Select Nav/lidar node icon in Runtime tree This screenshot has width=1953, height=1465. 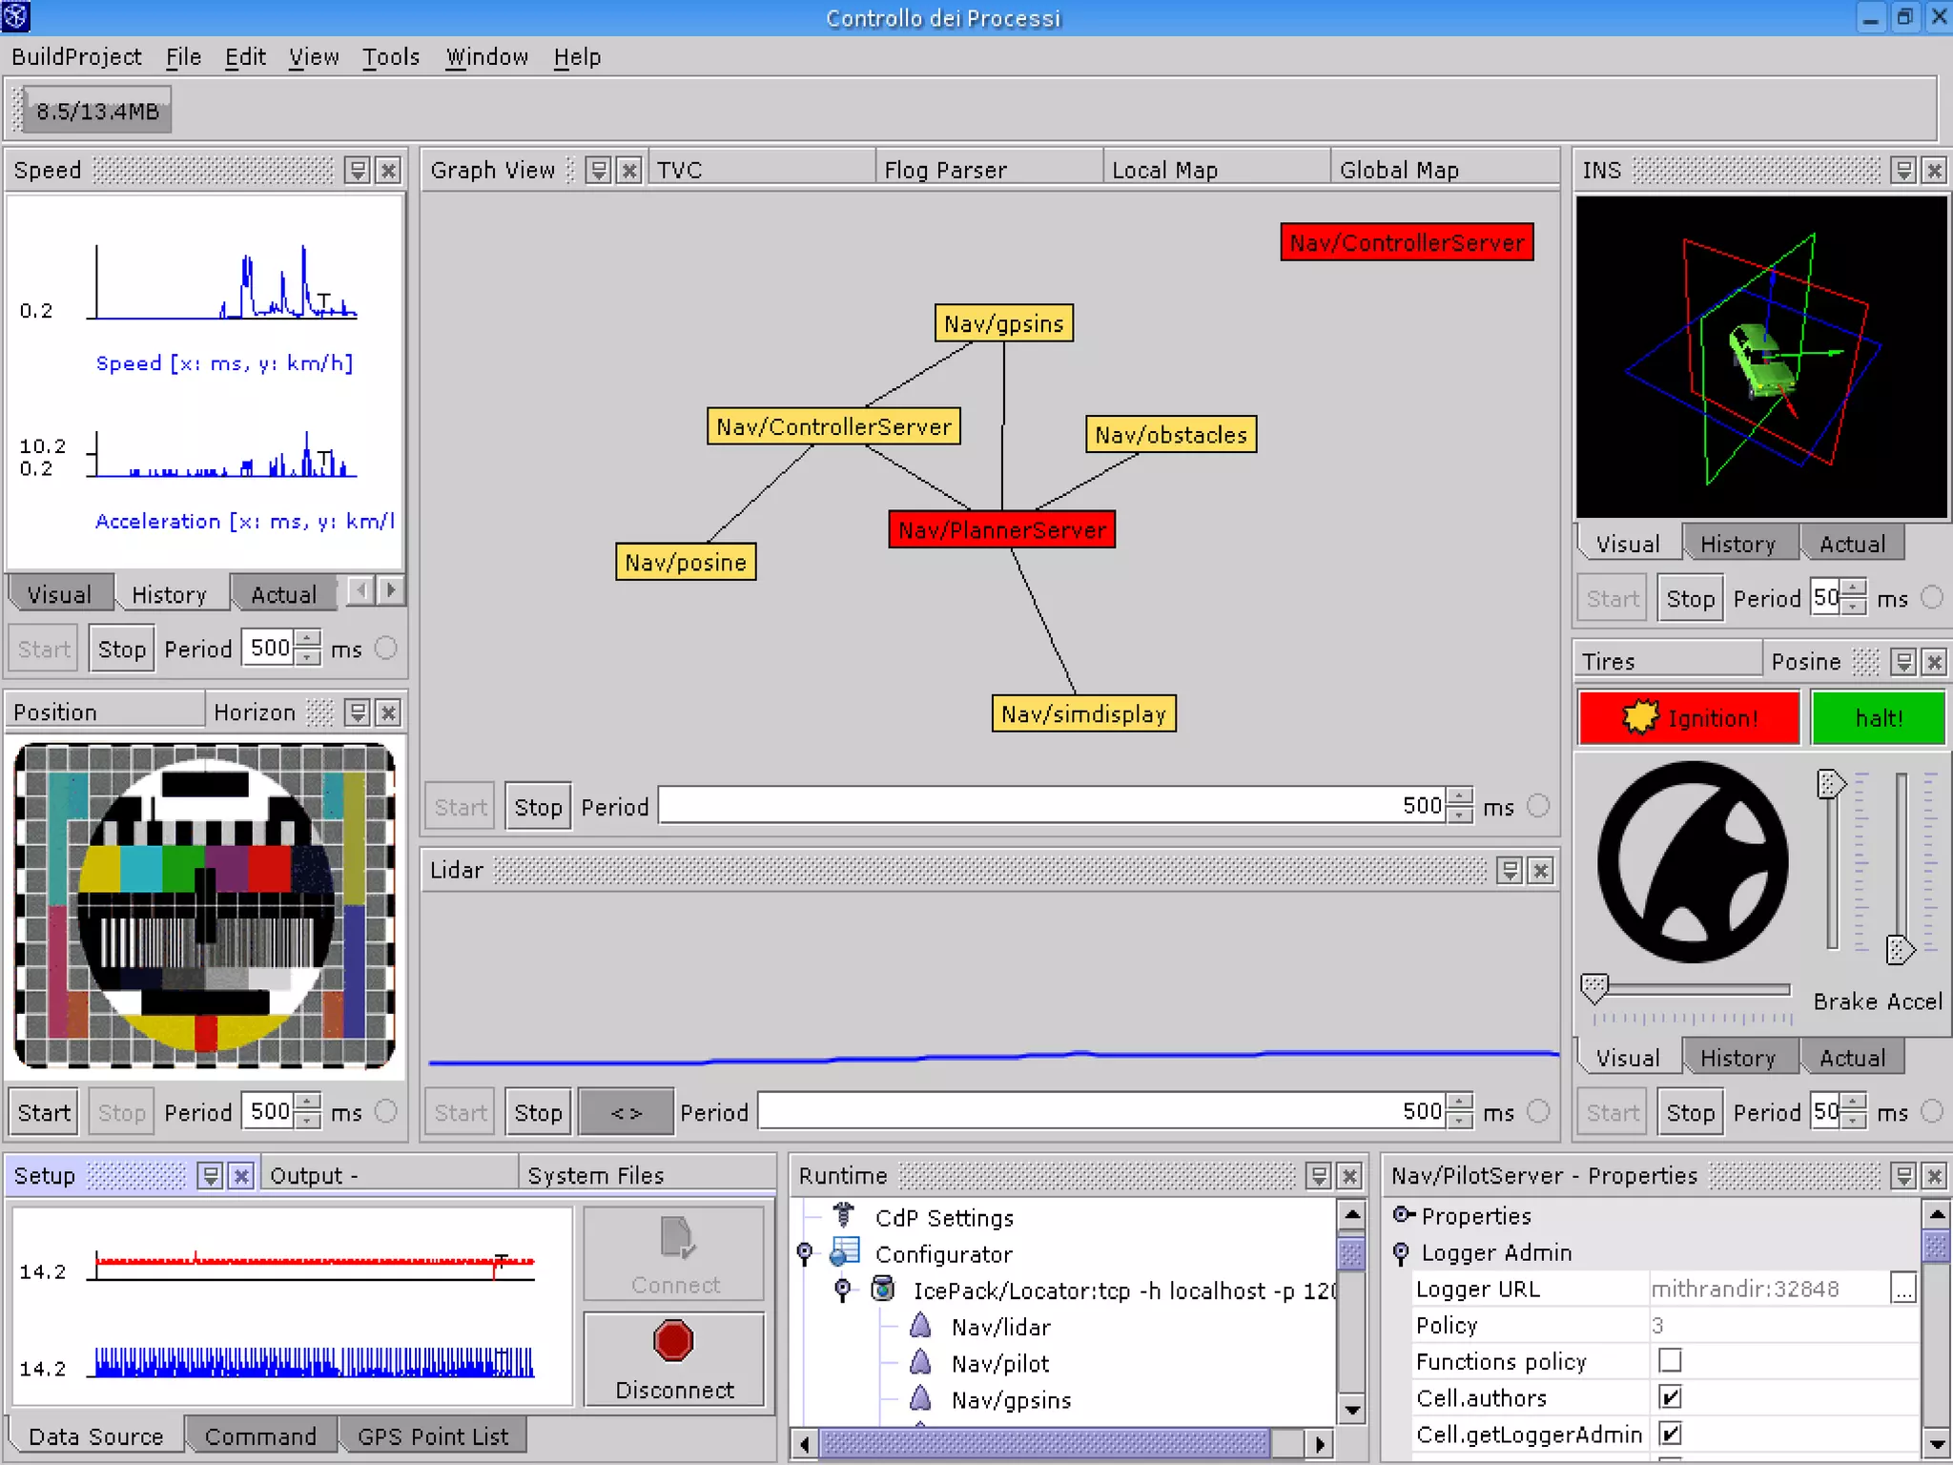tap(920, 1327)
